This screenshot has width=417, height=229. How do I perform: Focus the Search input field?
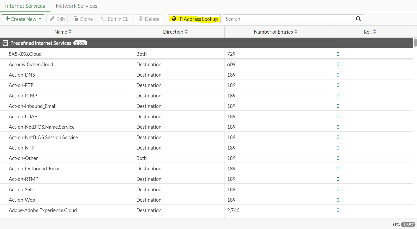[288, 19]
